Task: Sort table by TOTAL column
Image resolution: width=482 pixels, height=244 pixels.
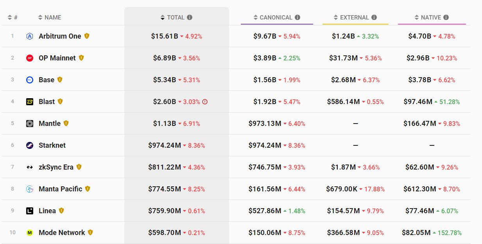Action: (x=176, y=18)
